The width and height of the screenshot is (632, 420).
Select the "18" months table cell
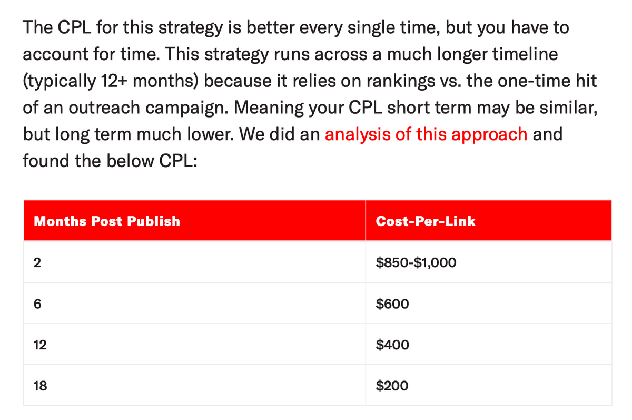pos(194,385)
